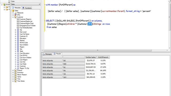Click the $529,807.59 sales value
Viewport: 171px width, 96px height.
(x=91, y=67)
